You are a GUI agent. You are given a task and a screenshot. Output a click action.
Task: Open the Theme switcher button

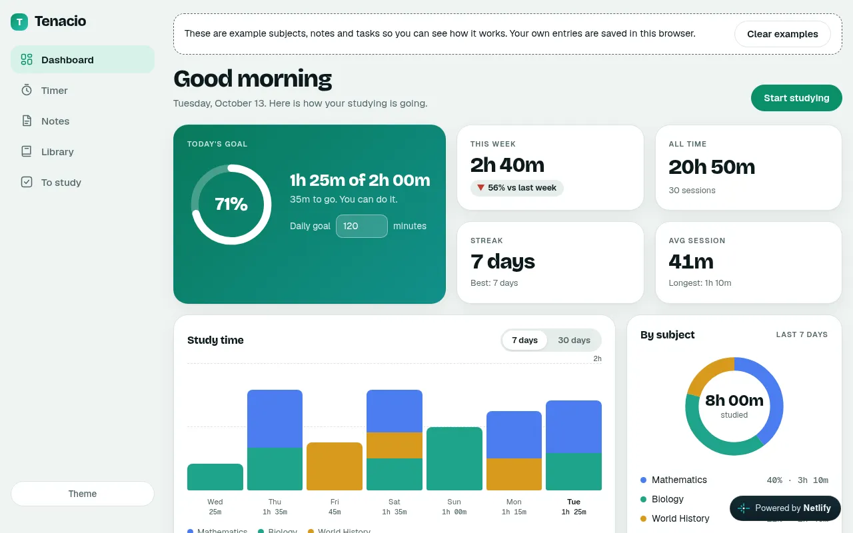(x=83, y=494)
